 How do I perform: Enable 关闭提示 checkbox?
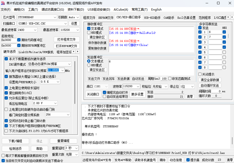[200, 74]
